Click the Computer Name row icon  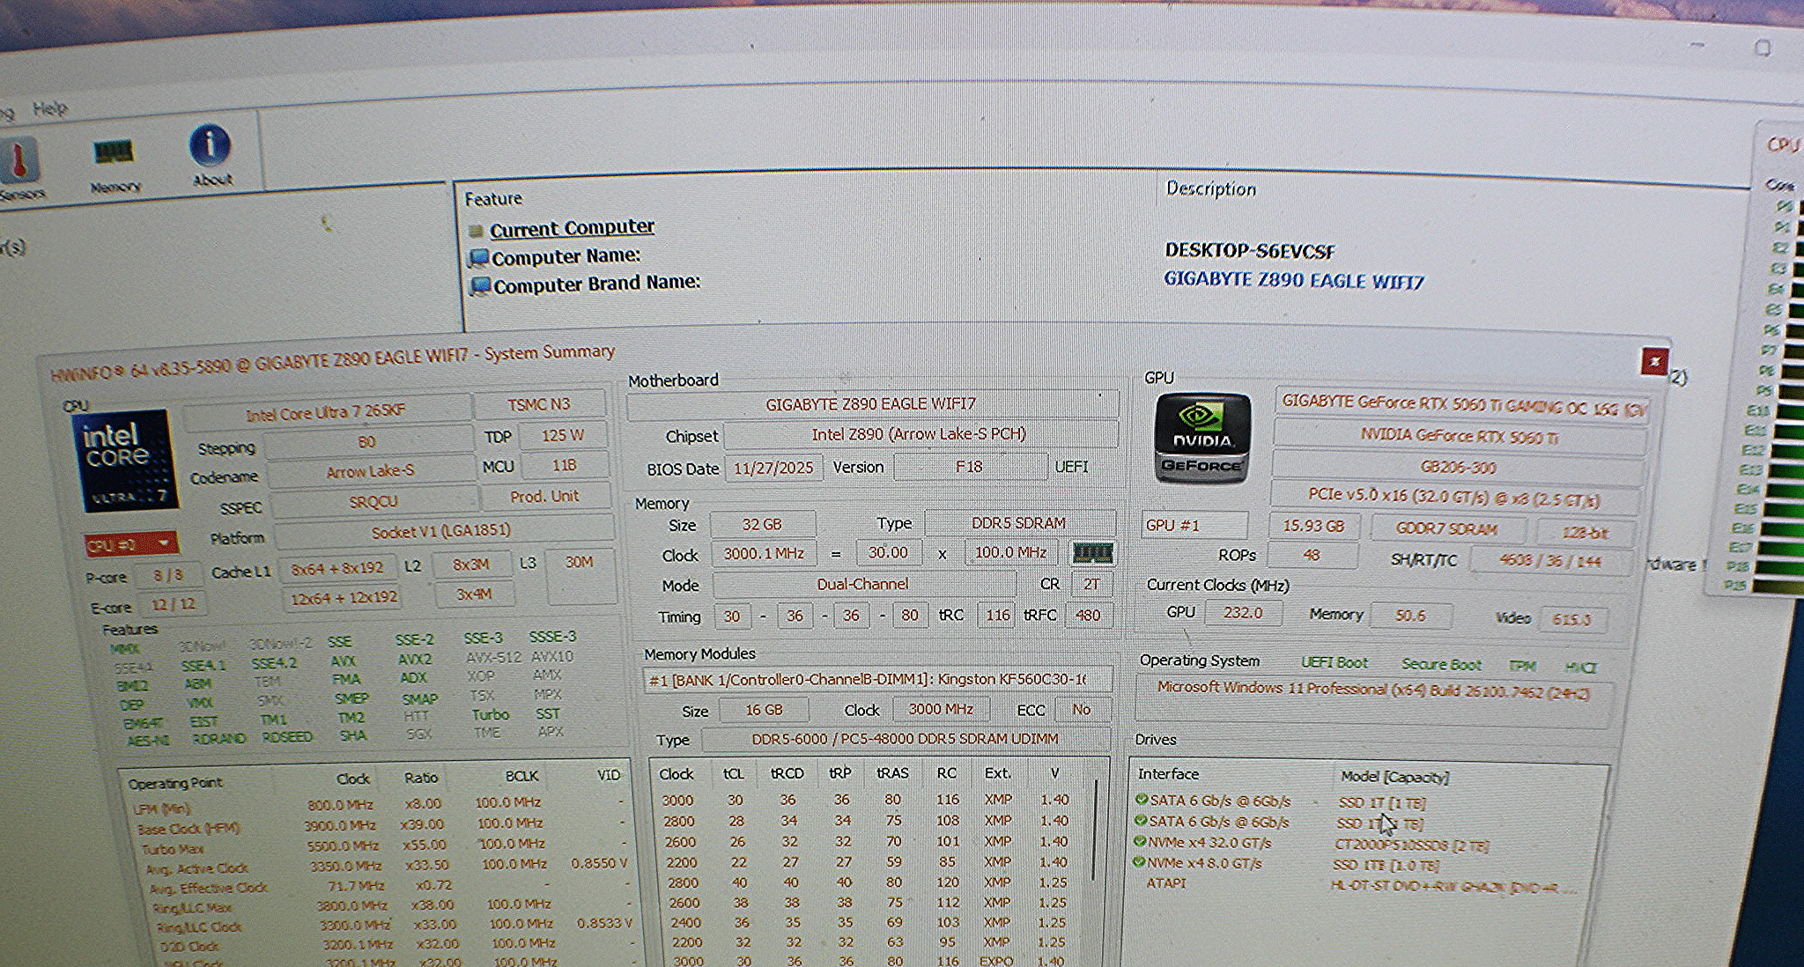(x=478, y=258)
